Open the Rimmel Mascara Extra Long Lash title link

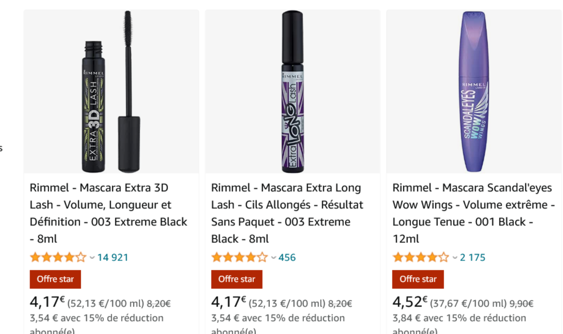[x=286, y=213]
